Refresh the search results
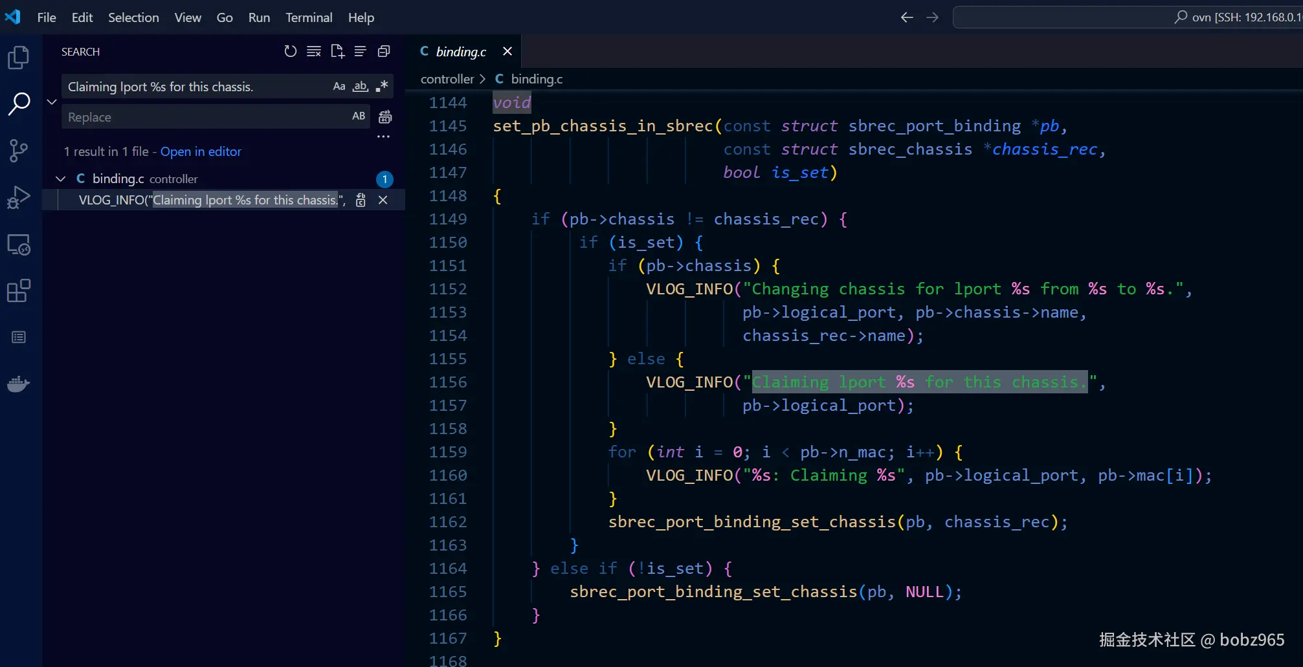 click(x=290, y=52)
